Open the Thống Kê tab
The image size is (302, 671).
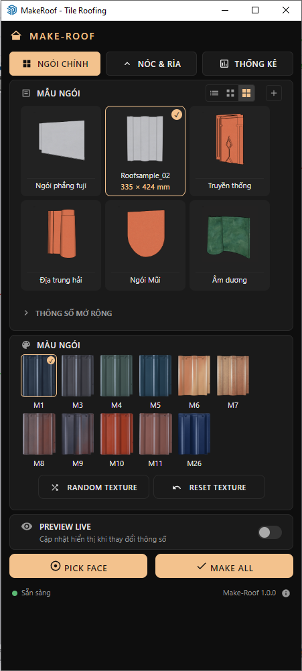click(x=248, y=64)
